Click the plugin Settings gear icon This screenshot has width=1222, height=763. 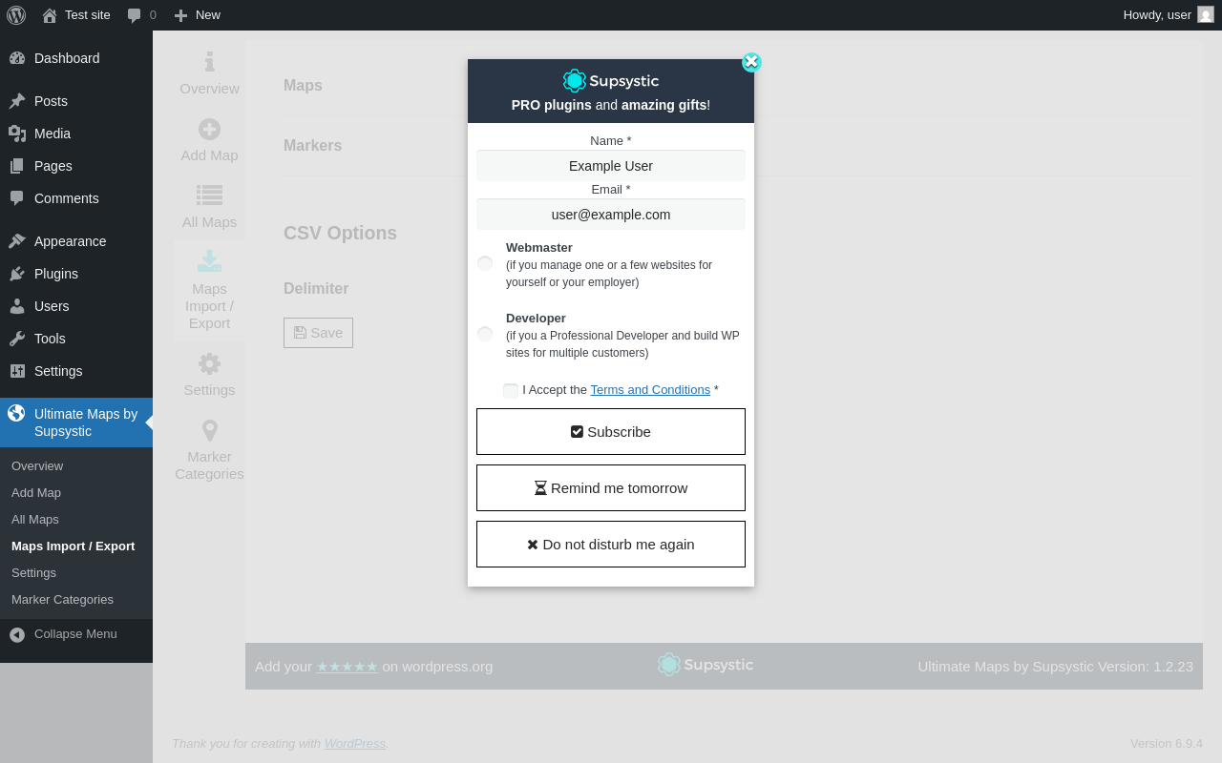pyautogui.click(x=209, y=363)
